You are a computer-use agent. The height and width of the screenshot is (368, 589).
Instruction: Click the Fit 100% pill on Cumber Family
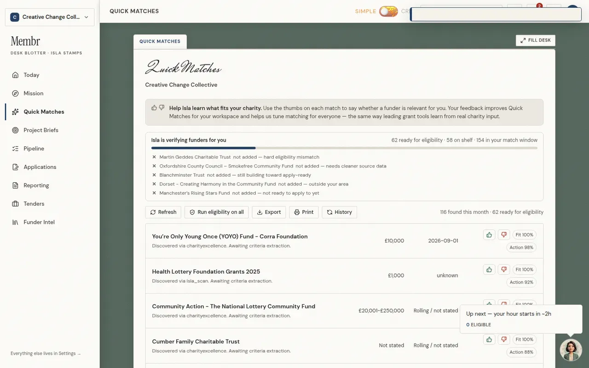click(x=524, y=339)
